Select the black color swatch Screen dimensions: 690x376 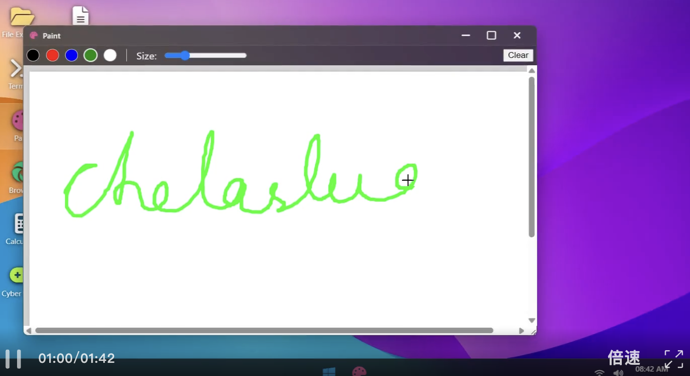[x=33, y=56]
